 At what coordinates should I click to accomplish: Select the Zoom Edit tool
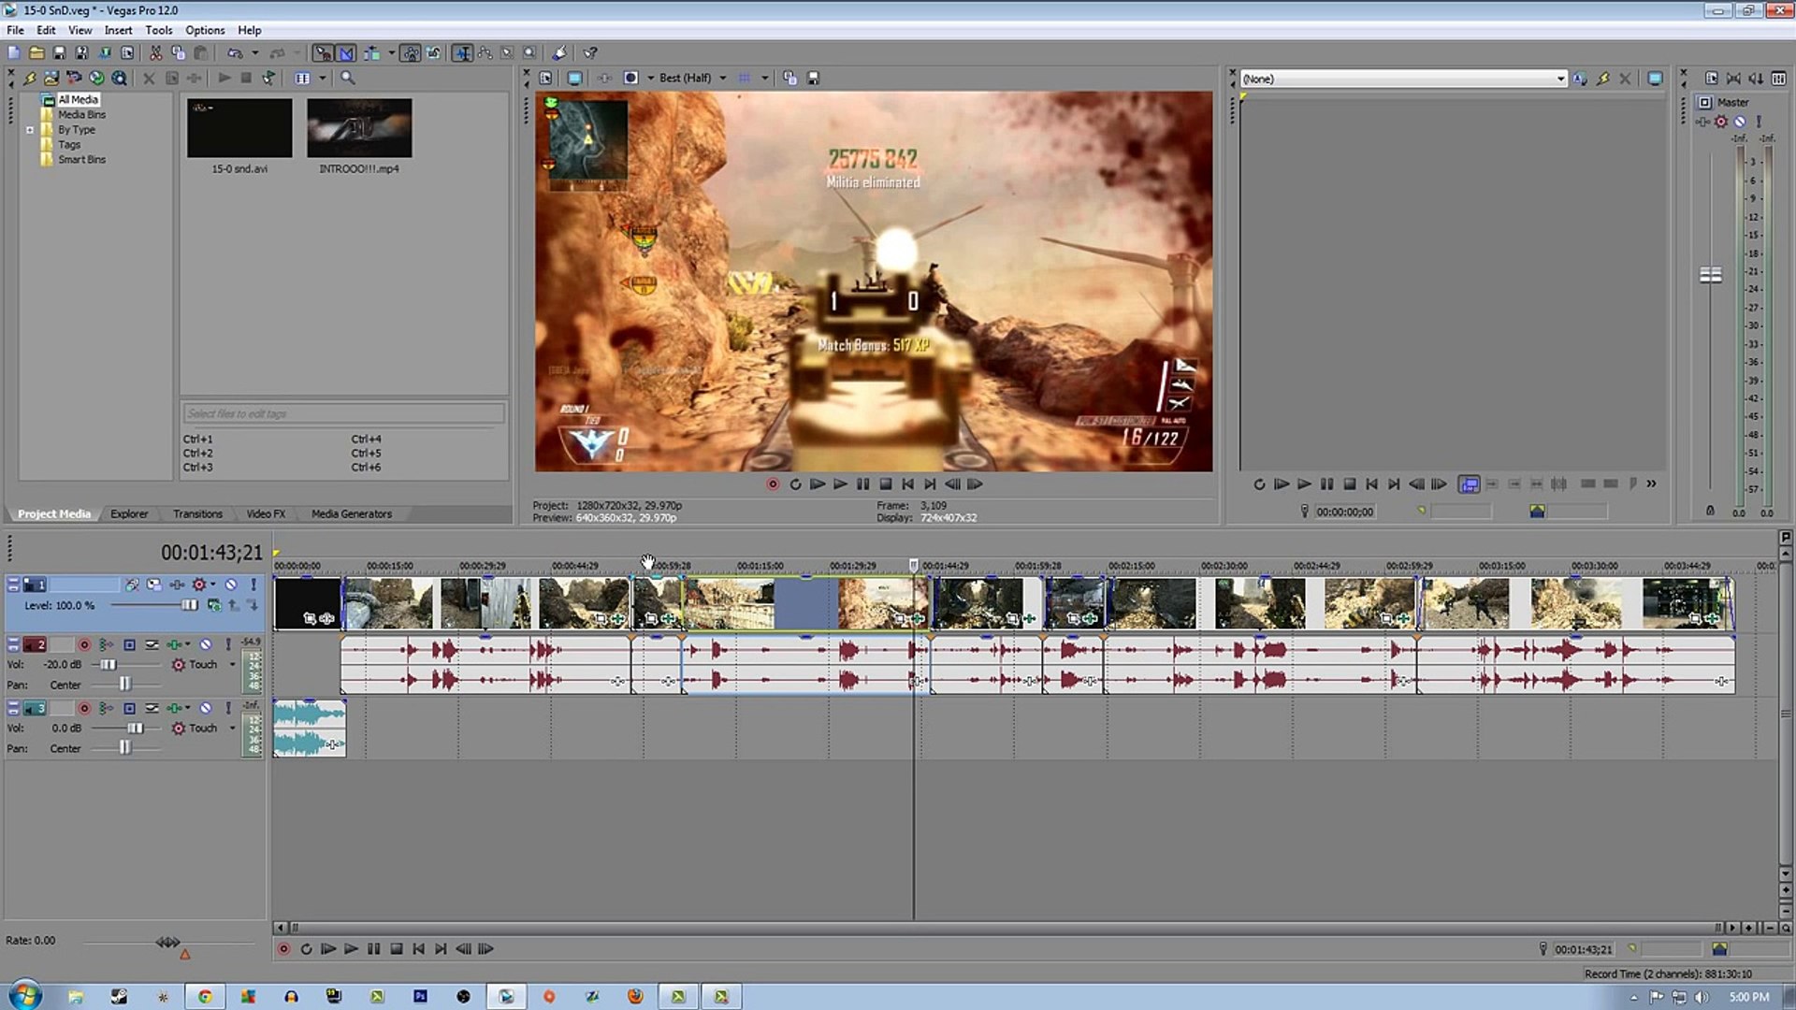pyautogui.click(x=530, y=53)
